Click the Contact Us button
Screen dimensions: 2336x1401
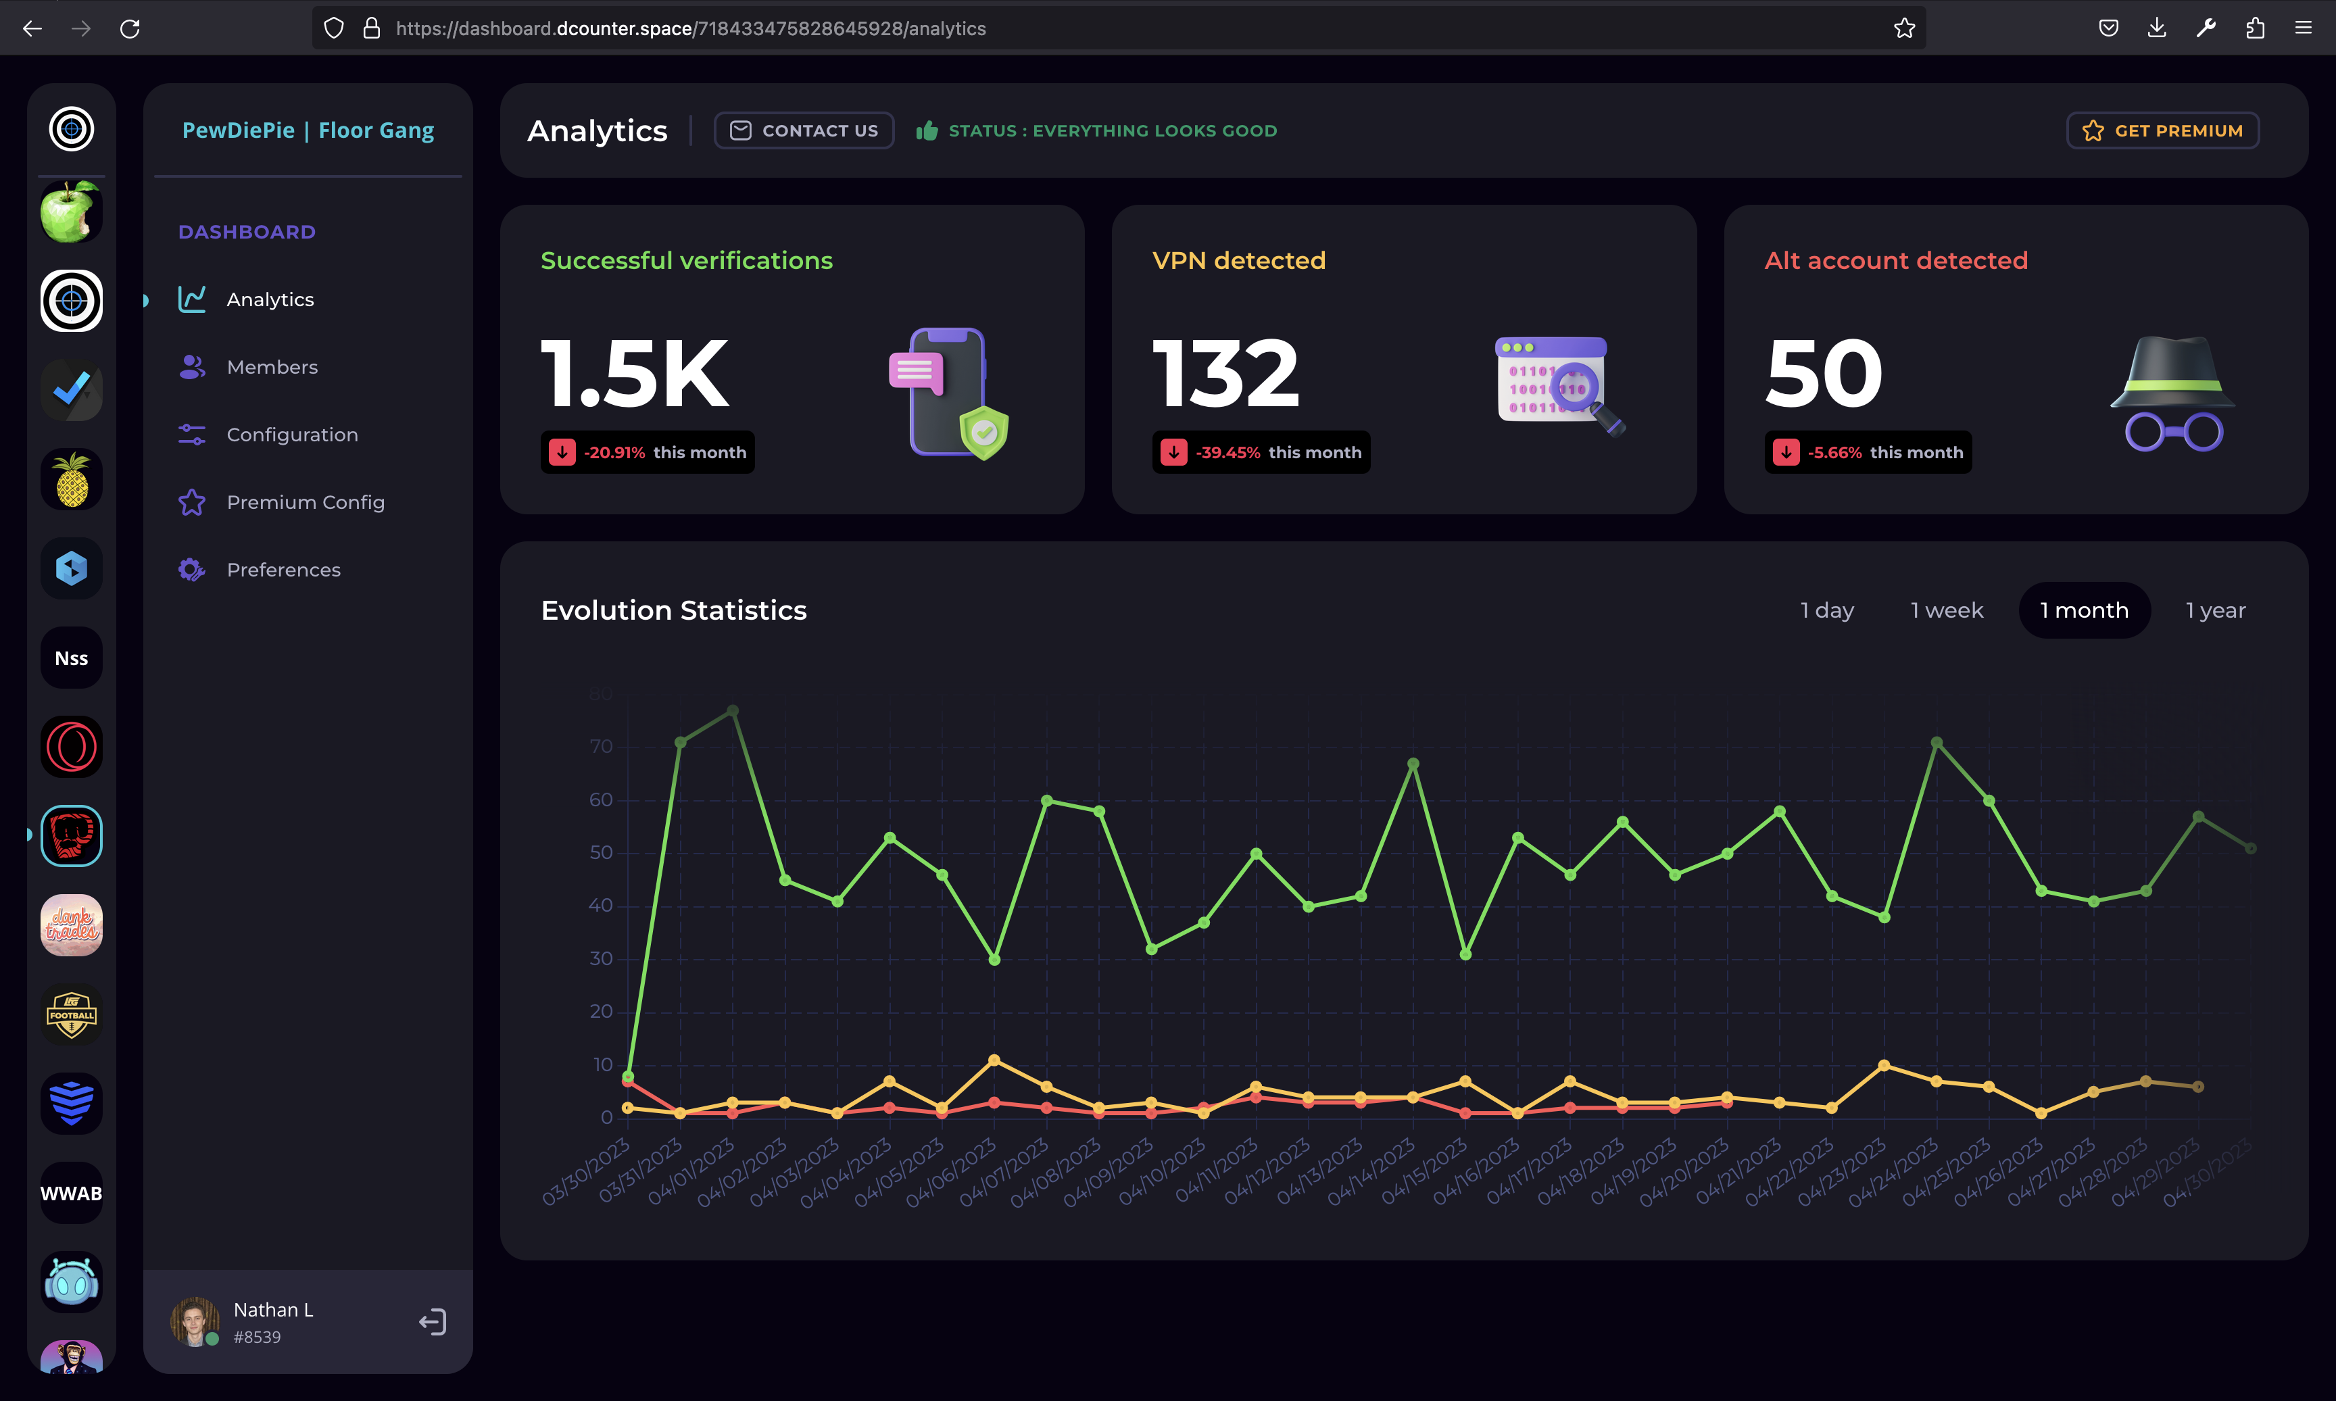point(804,130)
